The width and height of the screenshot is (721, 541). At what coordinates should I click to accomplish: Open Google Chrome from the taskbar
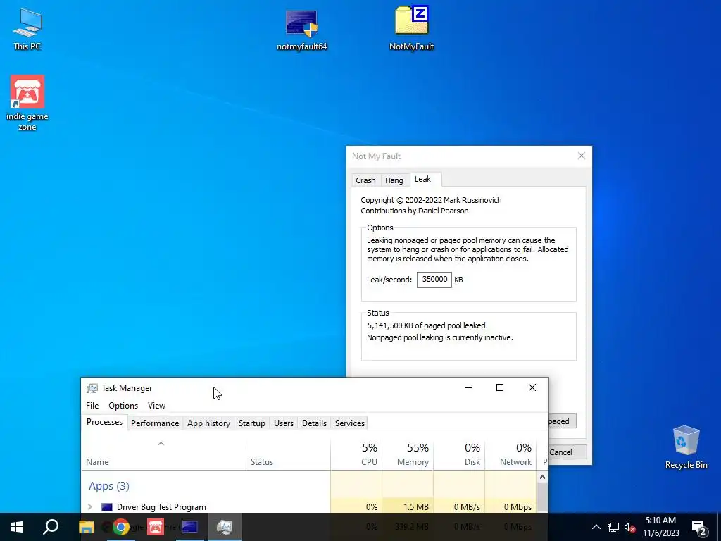coord(121,527)
